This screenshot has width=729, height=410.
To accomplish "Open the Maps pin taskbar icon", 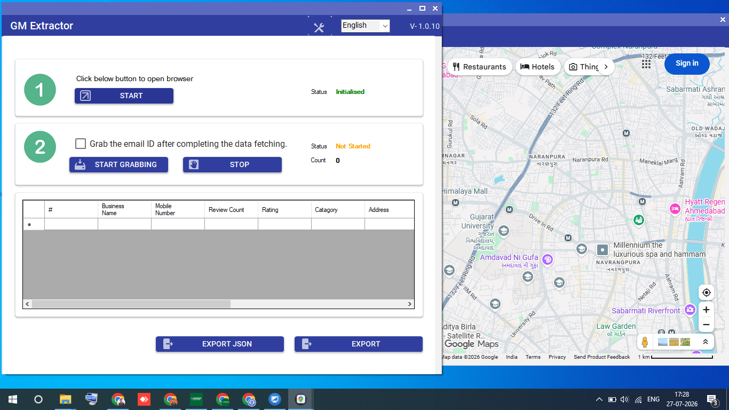I will pos(301,399).
